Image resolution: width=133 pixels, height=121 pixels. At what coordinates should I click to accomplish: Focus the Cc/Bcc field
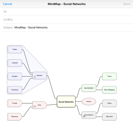pyautogui.click(x=68, y=20)
